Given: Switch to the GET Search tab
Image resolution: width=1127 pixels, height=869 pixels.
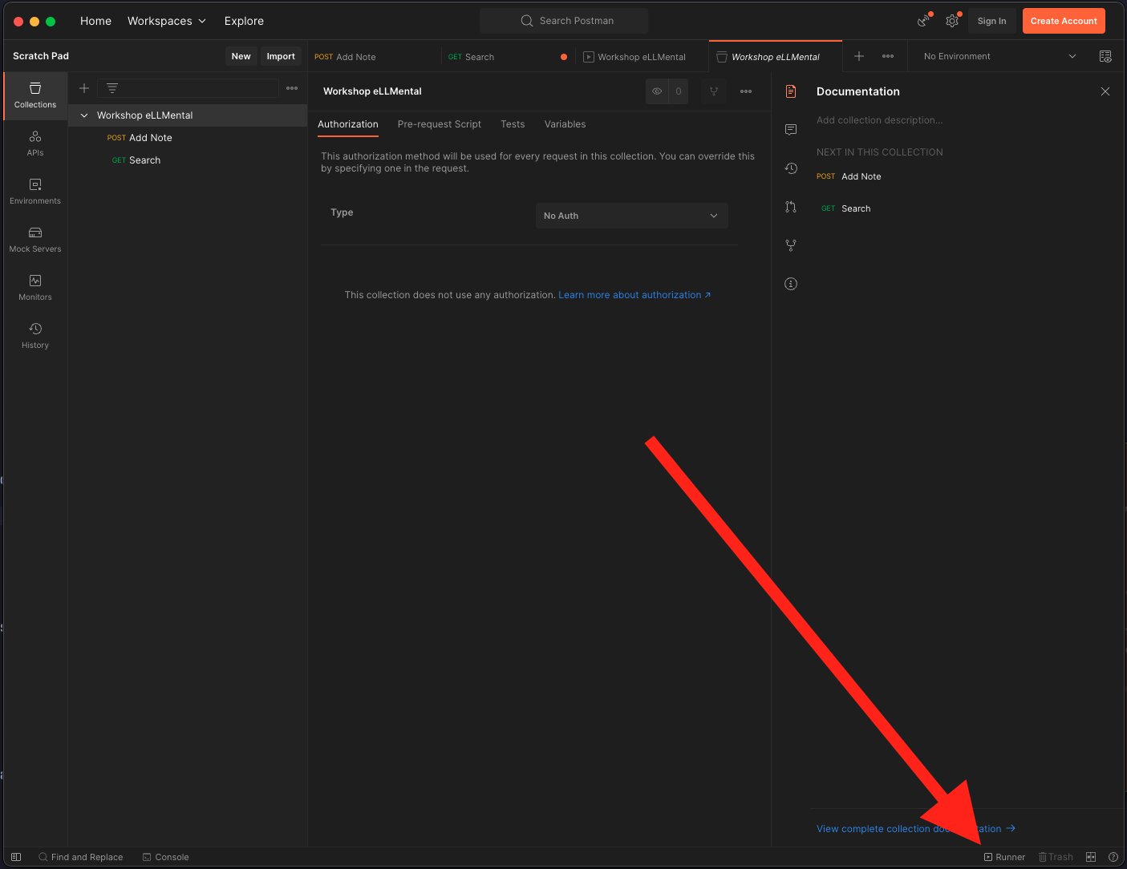Looking at the screenshot, I should pyautogui.click(x=508, y=57).
